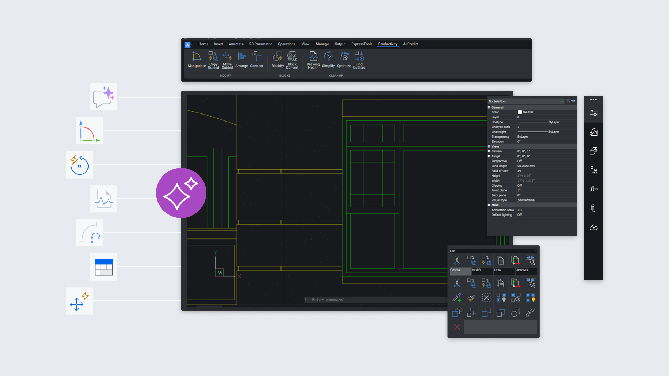Open the cloud upload icon in the right sidebar
The height and width of the screenshot is (376, 669).
594,227
